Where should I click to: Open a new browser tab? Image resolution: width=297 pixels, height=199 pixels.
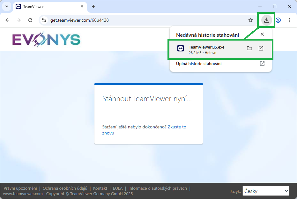(93, 6)
